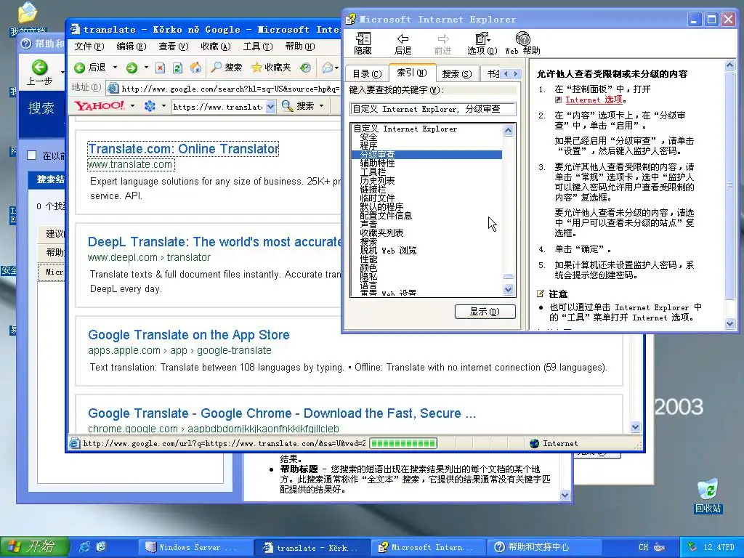Select 辅助特性 in the index list
The image size is (744, 558).
378,163
